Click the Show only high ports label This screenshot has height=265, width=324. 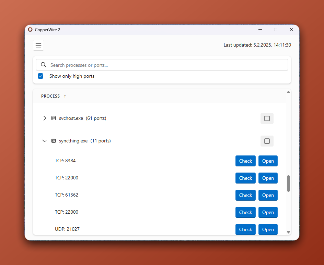pyautogui.click(x=72, y=76)
